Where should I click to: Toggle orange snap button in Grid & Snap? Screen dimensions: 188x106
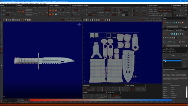click(132, 89)
